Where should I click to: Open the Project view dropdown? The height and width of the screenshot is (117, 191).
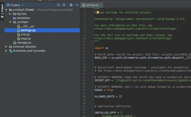click(x=22, y=5)
